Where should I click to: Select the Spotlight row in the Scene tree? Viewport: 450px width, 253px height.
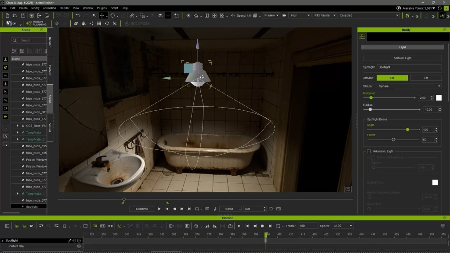[x=29, y=207]
